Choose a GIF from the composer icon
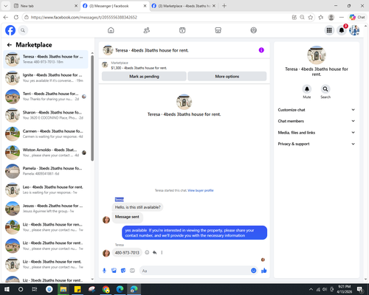 [132, 271]
